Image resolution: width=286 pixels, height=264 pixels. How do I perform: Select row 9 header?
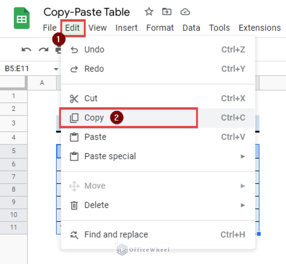coord(13,202)
